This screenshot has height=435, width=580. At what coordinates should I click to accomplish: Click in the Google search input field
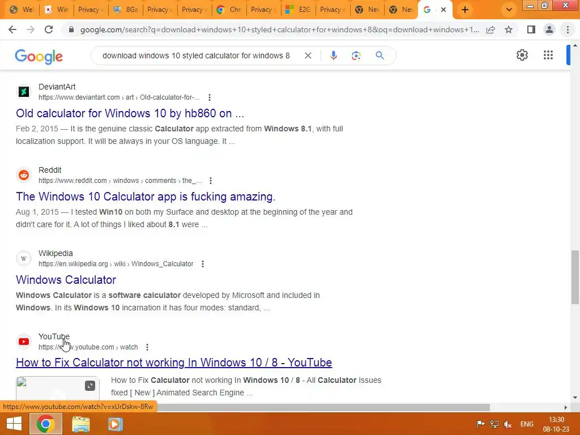click(x=196, y=56)
